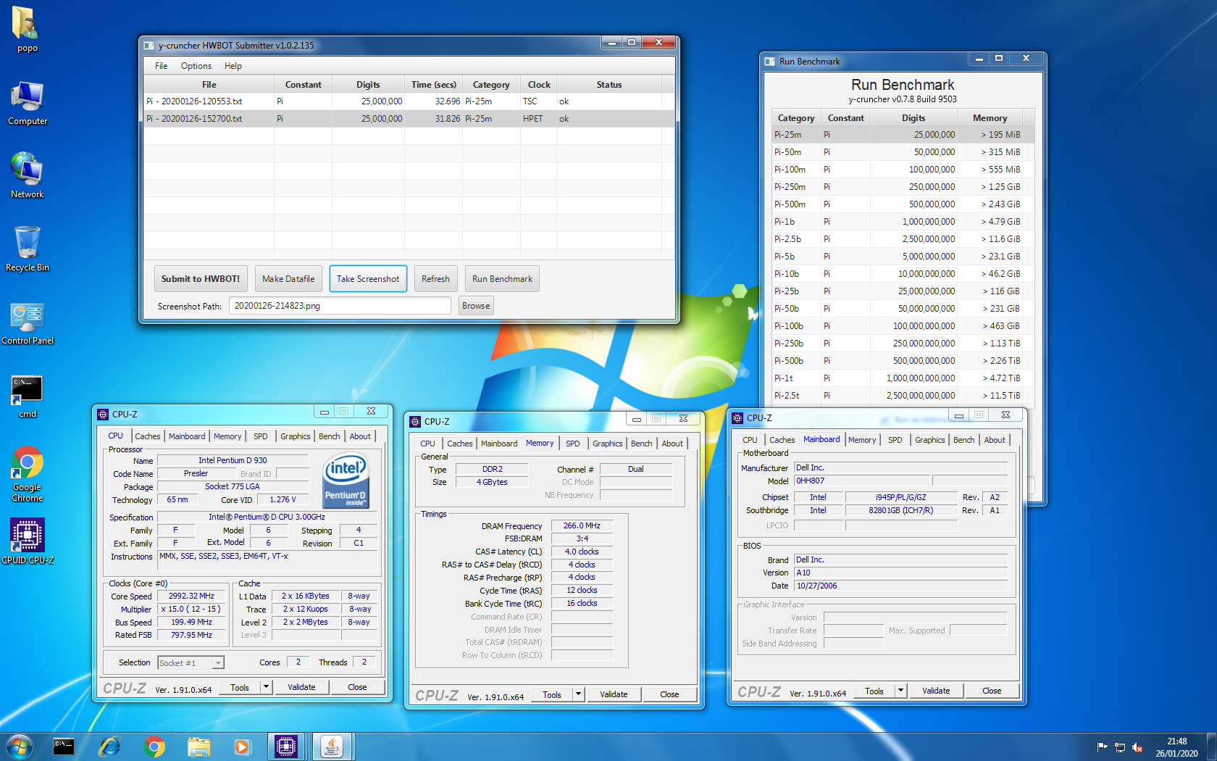
Task: Open Chrome from the taskbar
Action: (x=154, y=747)
